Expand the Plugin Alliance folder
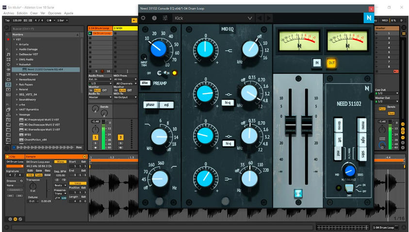 [17, 75]
